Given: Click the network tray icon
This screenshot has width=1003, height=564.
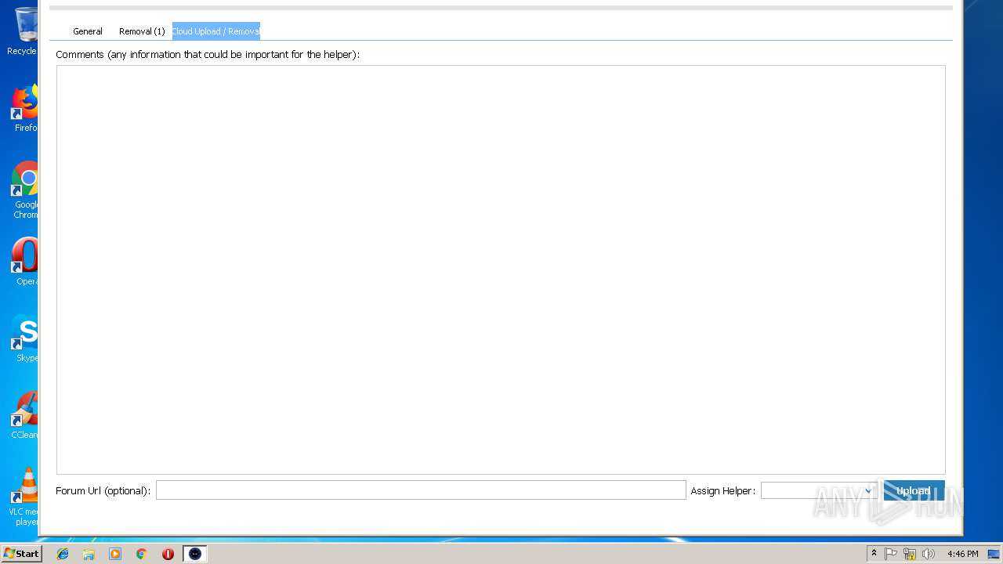Looking at the screenshot, I should 910,554.
